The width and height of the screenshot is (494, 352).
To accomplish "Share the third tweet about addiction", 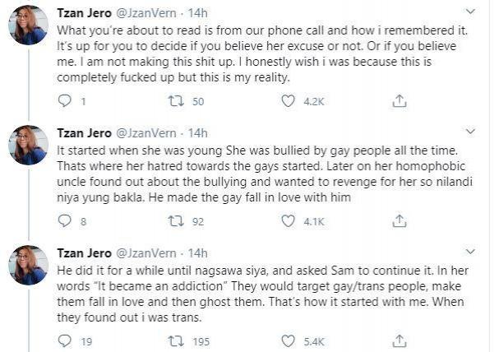I will point(399,340).
